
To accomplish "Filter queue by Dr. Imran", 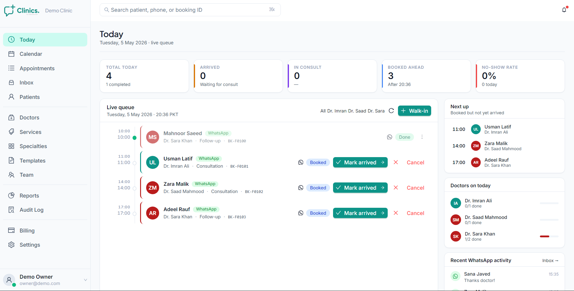I will coord(337,111).
